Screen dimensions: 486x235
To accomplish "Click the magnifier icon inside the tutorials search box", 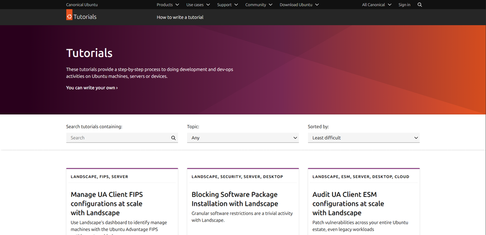I will [173, 138].
